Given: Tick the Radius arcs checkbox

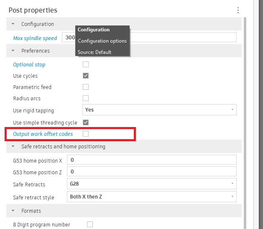Looking at the screenshot, I should pos(86,99).
